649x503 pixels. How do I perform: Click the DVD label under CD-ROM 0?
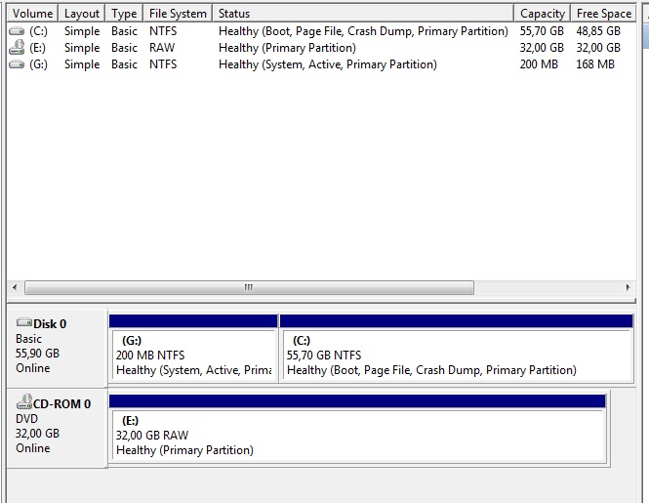coord(26,419)
